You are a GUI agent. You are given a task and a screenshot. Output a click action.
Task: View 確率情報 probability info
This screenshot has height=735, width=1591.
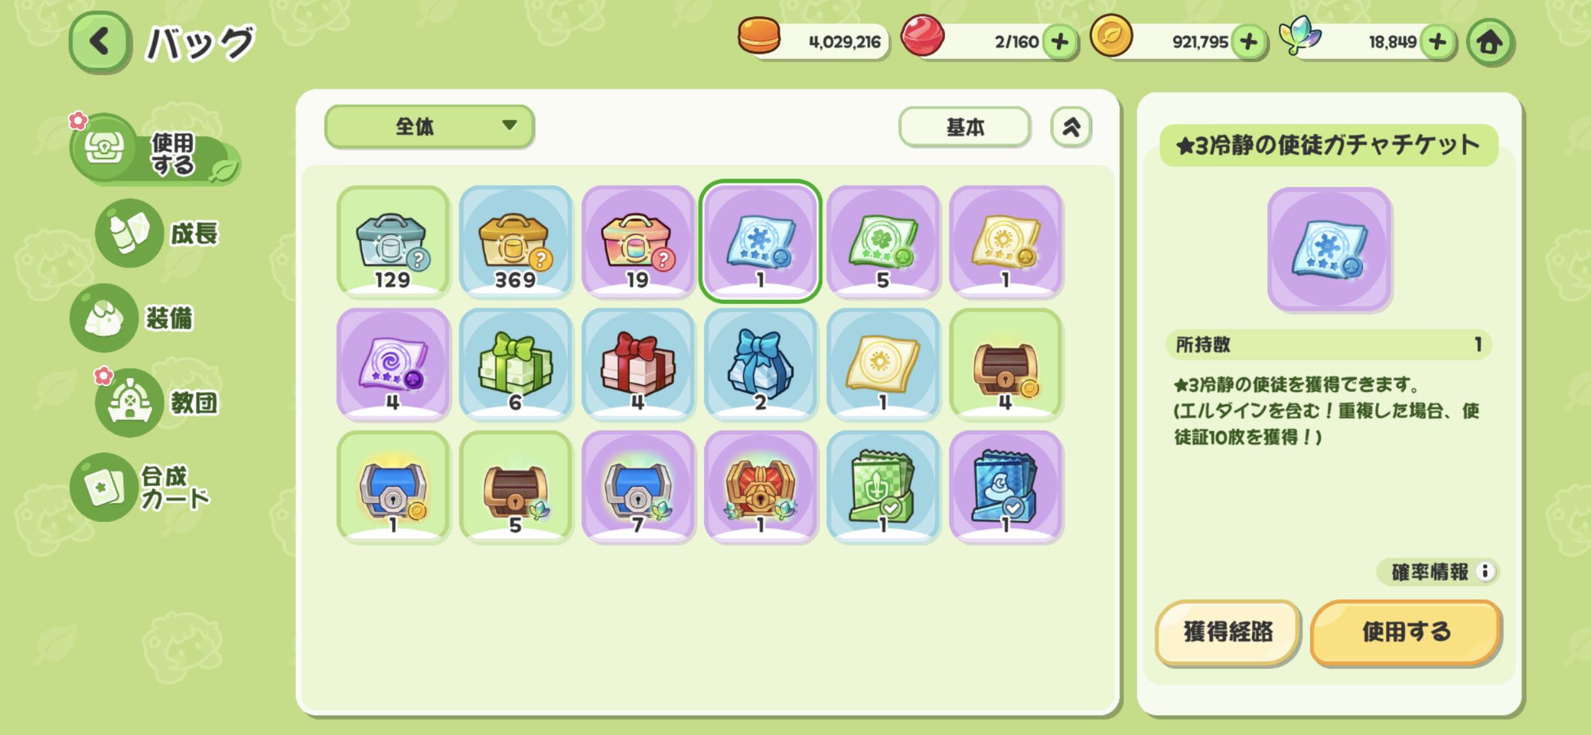point(1438,572)
